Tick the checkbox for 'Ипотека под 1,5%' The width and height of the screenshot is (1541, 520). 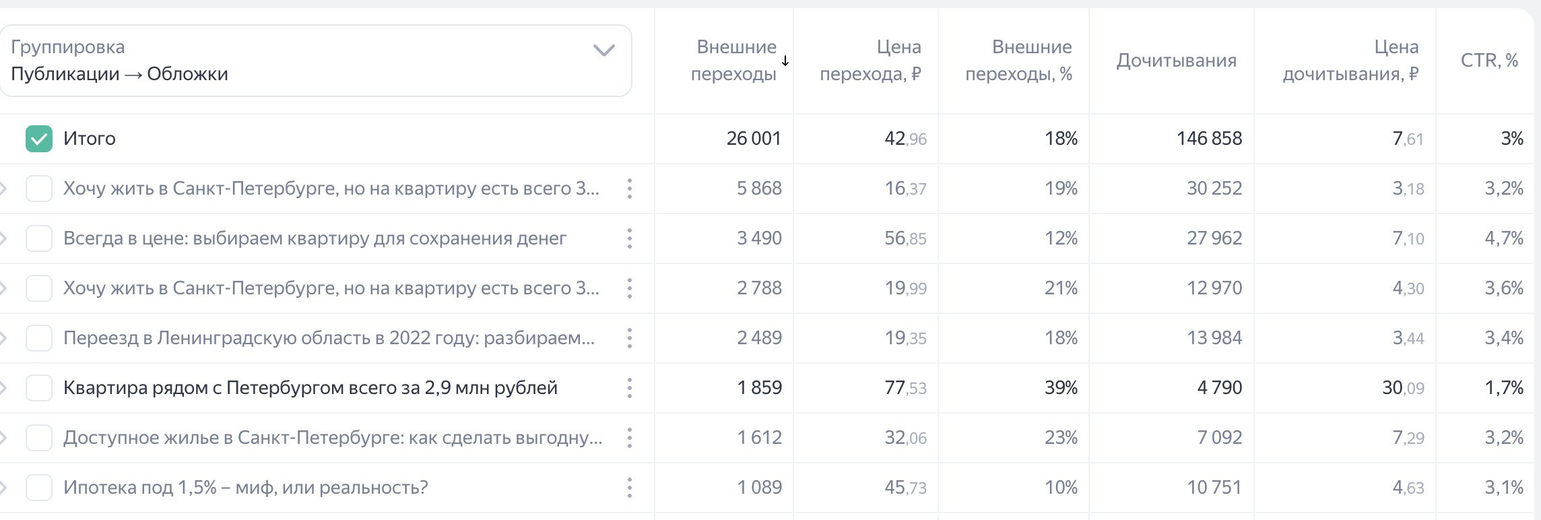tap(39, 488)
